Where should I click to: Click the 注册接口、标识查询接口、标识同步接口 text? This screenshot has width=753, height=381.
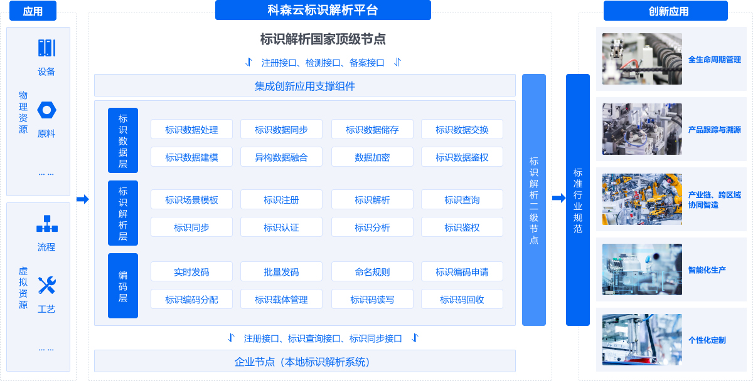(323, 338)
